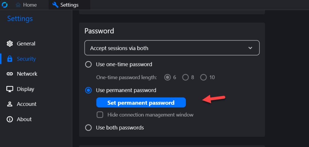Viewport: 309px width, 147px height.
Task: Click the dropdown chevron arrow
Action: click(x=250, y=48)
